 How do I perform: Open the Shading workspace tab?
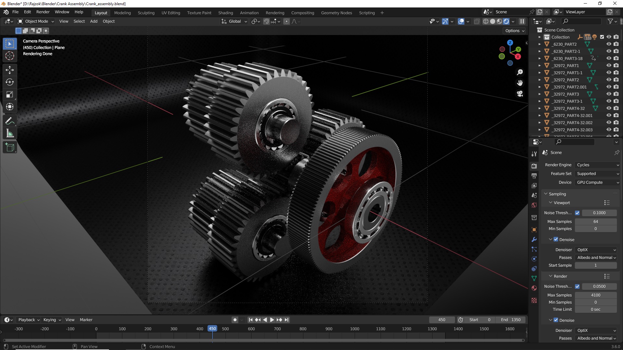tap(226, 12)
